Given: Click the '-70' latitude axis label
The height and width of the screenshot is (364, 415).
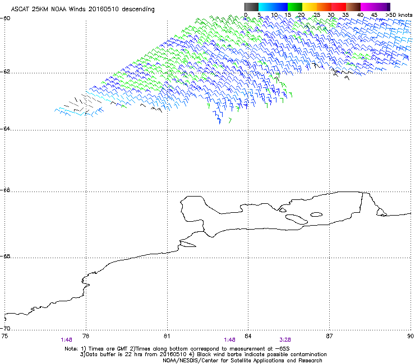Looking at the screenshot, I should 5,328.
